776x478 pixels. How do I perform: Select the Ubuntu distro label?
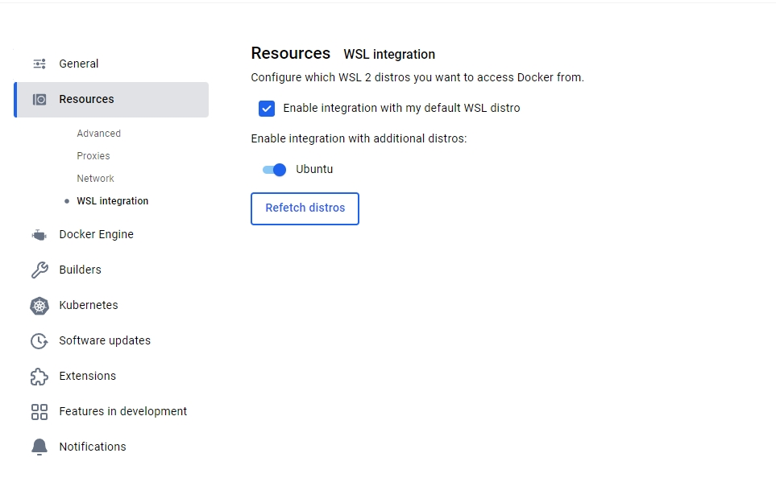click(x=314, y=169)
